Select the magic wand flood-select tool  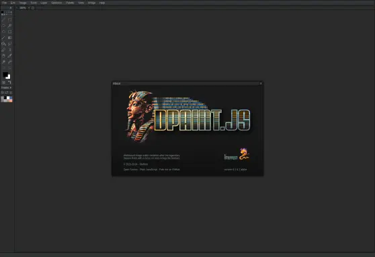pos(9,26)
